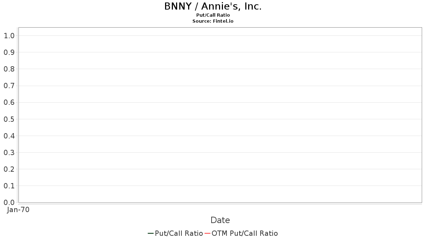426x239 pixels.
Task: Click the 0.2 y-axis tick label
Action: click(9, 169)
